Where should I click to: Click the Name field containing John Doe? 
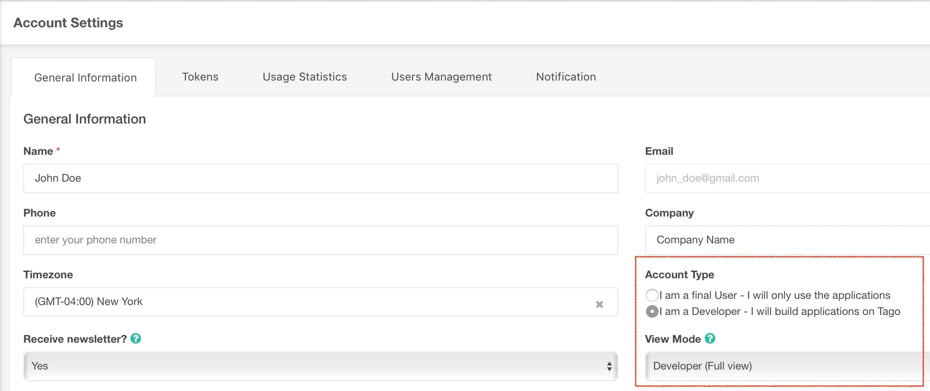coord(320,178)
